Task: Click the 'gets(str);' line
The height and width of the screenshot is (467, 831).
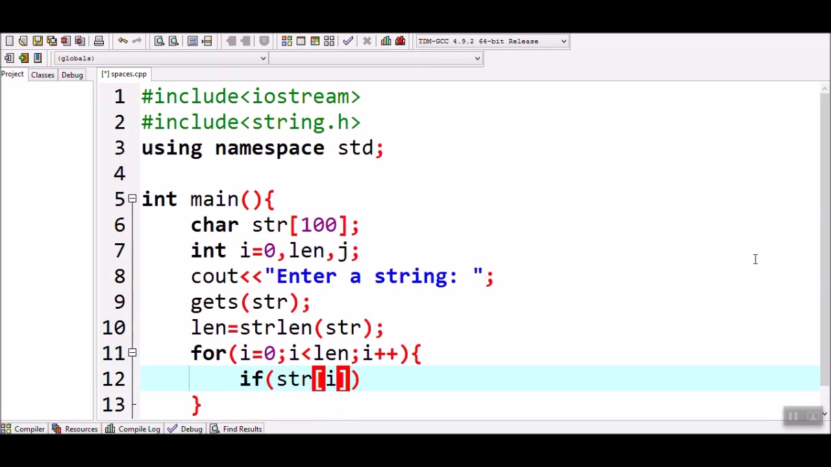Action: [x=251, y=302]
